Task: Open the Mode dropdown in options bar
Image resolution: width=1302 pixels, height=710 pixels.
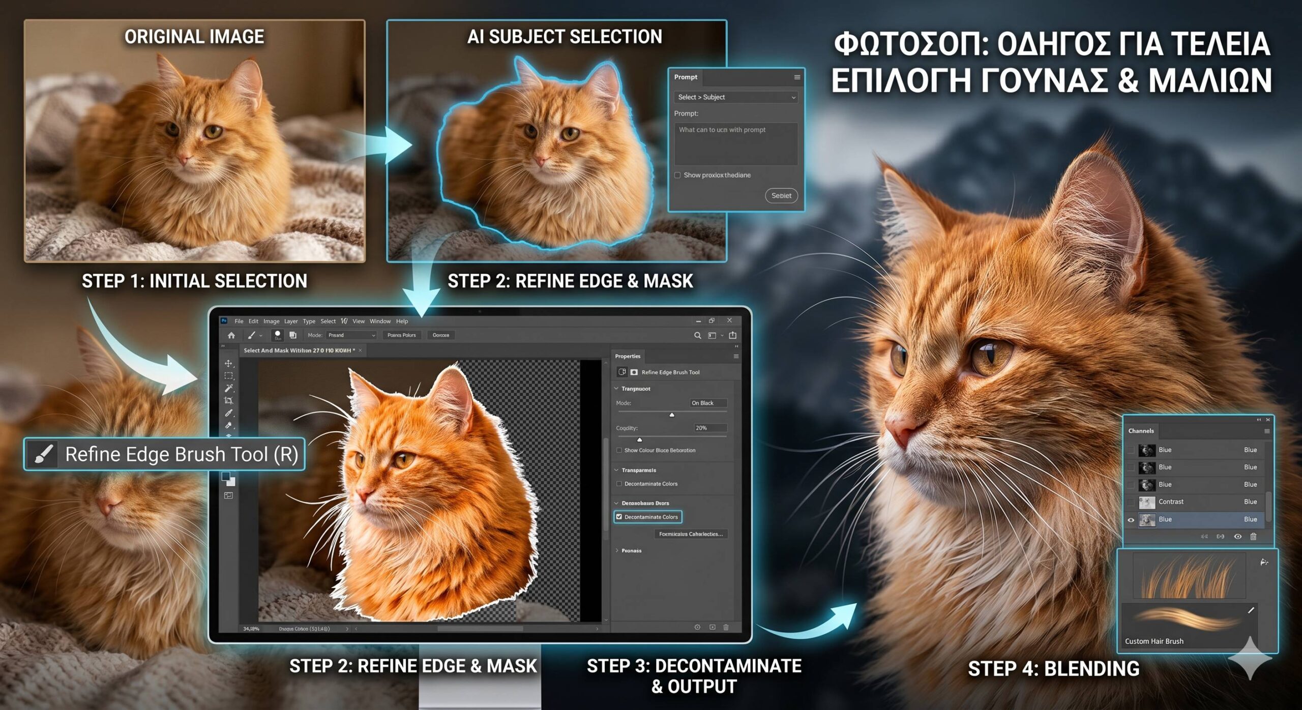Action: (x=351, y=335)
